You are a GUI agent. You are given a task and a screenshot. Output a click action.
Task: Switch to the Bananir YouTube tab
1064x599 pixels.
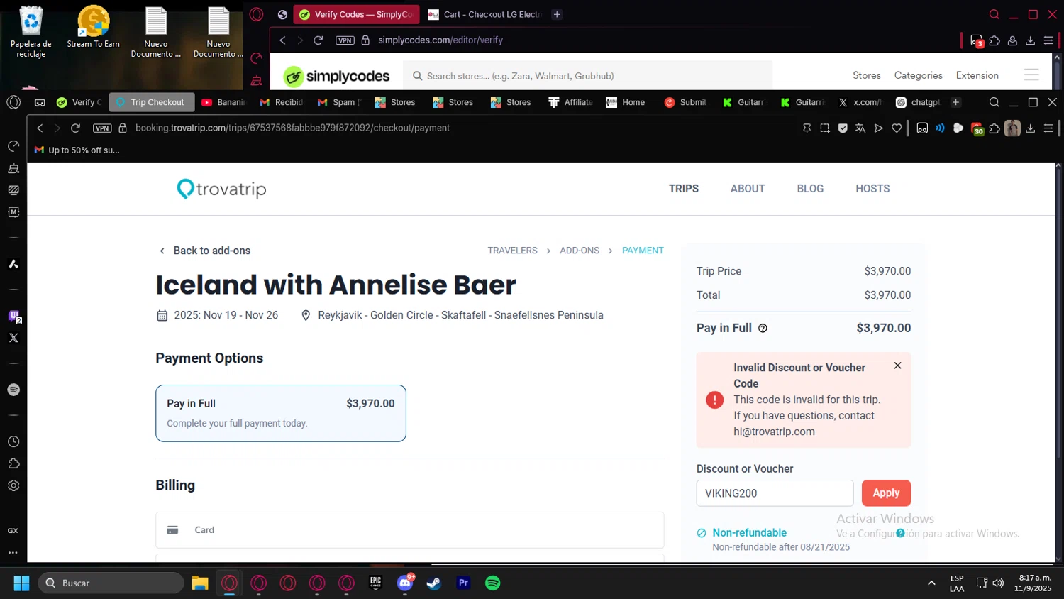point(223,102)
